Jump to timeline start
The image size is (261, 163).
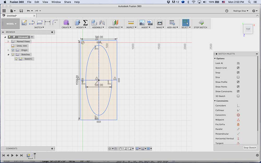[x=3, y=155]
